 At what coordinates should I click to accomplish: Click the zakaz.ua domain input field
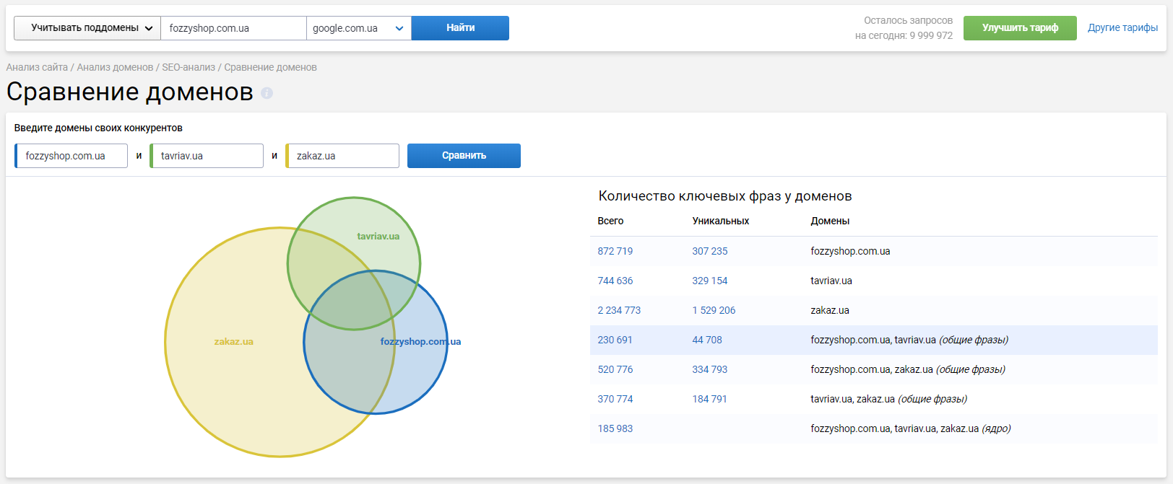click(343, 156)
